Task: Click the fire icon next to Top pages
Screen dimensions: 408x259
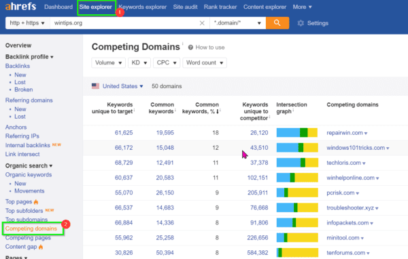Action: click(x=36, y=201)
